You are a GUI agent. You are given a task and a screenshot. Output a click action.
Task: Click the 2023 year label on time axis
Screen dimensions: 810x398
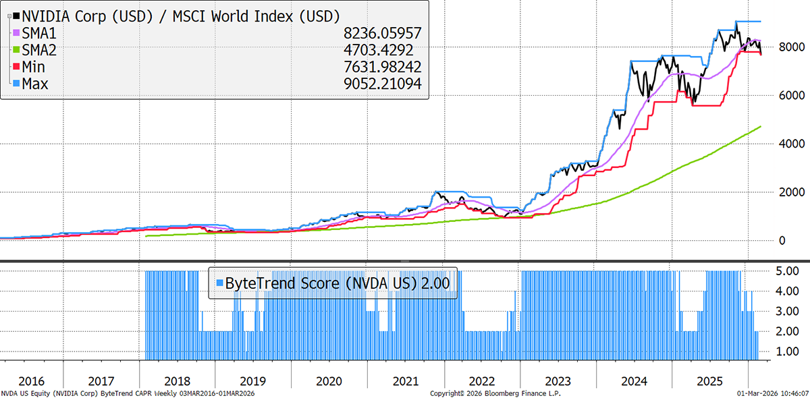559,381
